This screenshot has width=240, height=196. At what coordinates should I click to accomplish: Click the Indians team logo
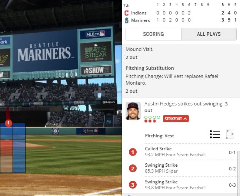pyautogui.click(x=127, y=13)
